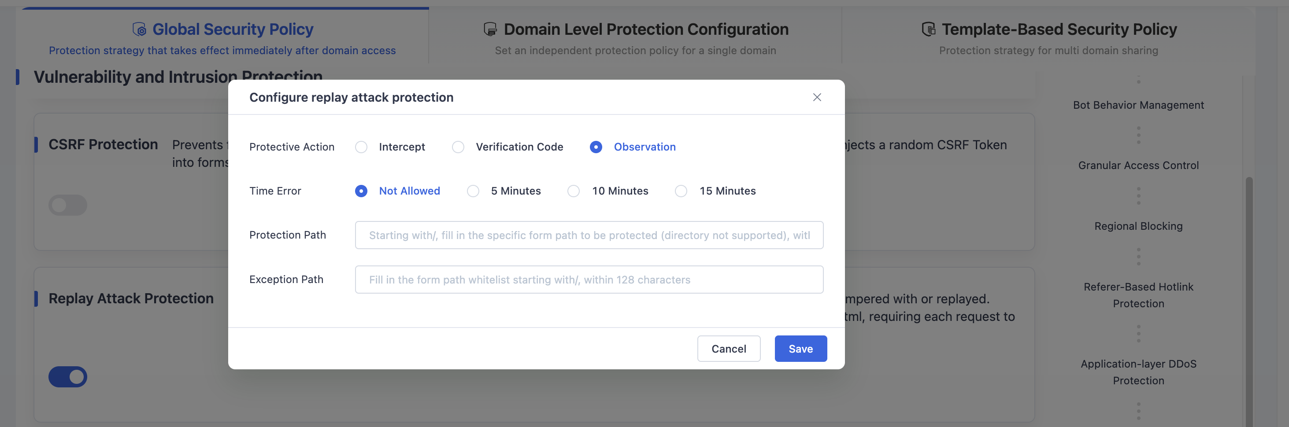Set Time Error to Not Allowed
The width and height of the screenshot is (1289, 427).
pyautogui.click(x=361, y=191)
